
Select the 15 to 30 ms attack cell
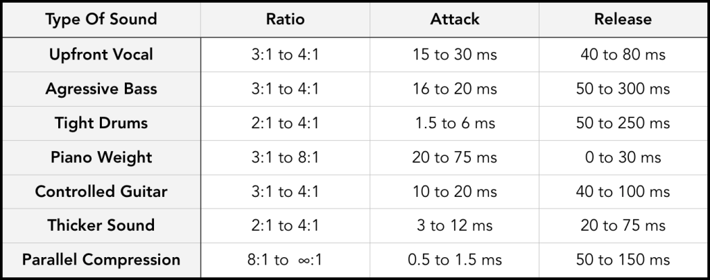tap(454, 55)
